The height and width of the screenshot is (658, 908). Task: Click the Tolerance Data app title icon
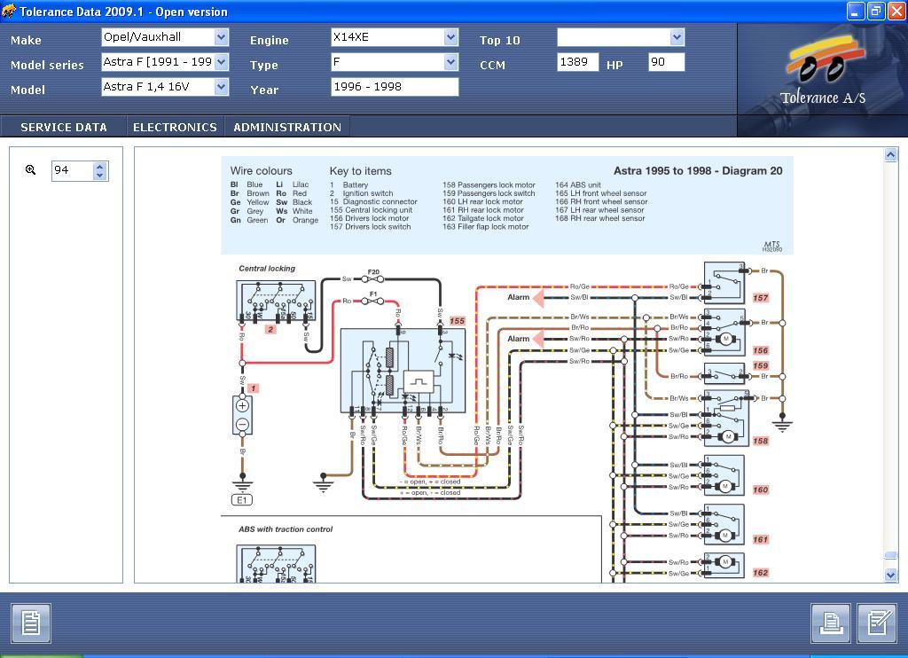(9, 11)
